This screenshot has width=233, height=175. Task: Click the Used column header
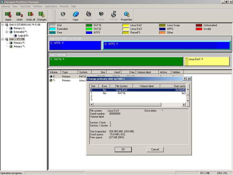[x=114, y=72]
